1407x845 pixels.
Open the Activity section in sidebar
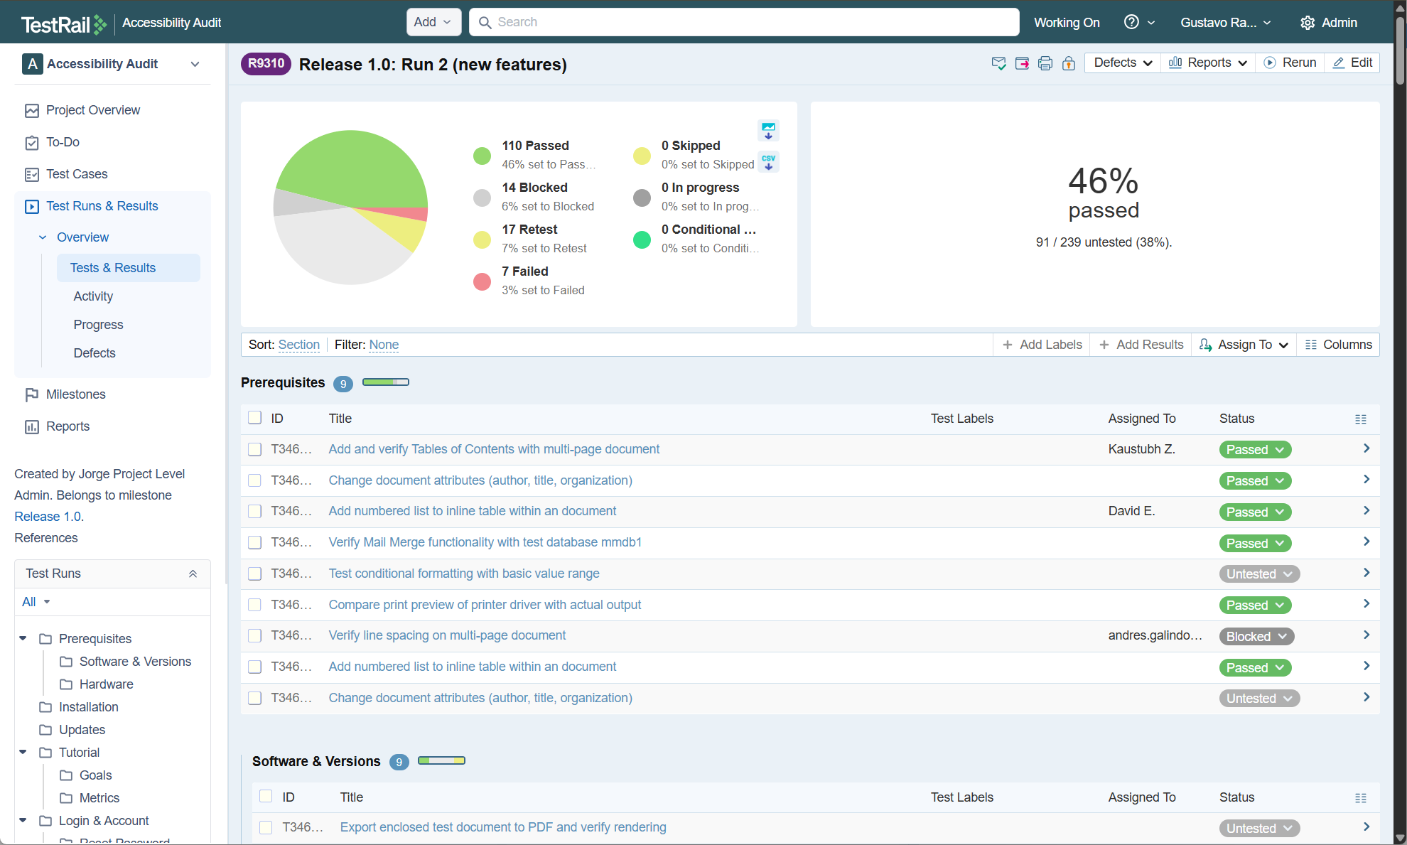93,296
